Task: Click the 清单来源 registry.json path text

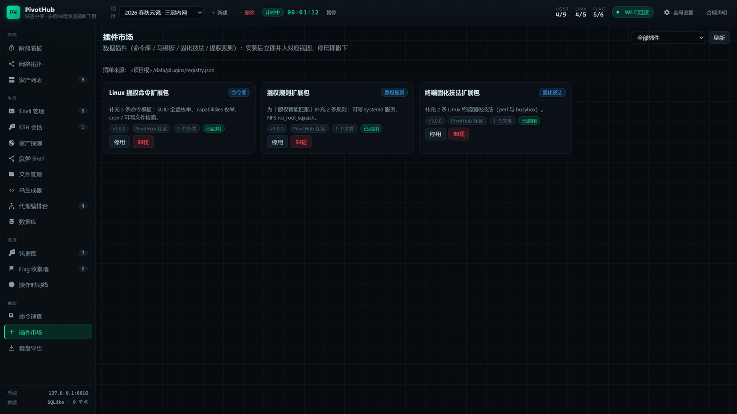Action: pyautogui.click(x=159, y=70)
